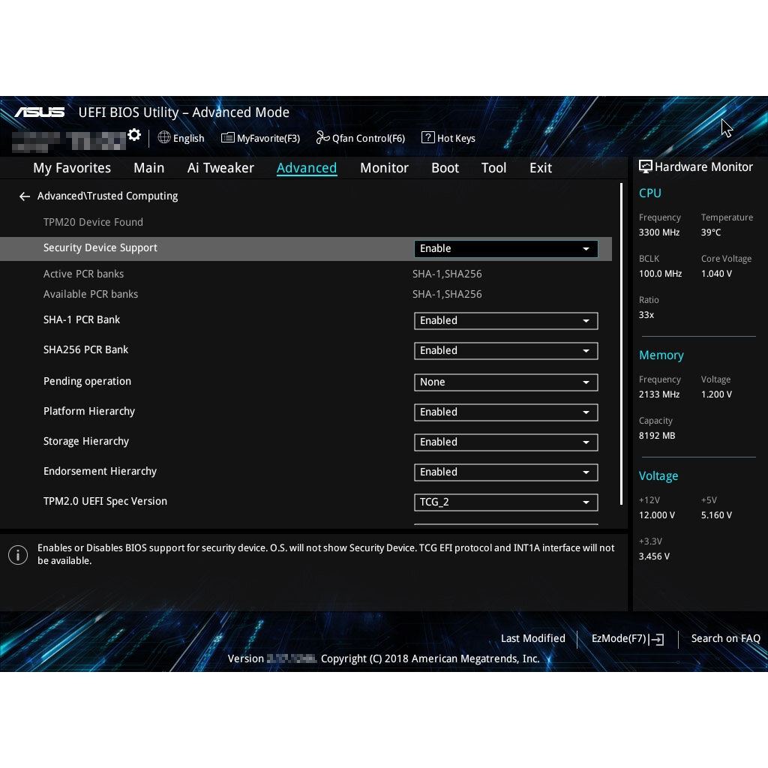Click the Hardware Monitor screen icon
768x768 pixels.
coord(646,166)
